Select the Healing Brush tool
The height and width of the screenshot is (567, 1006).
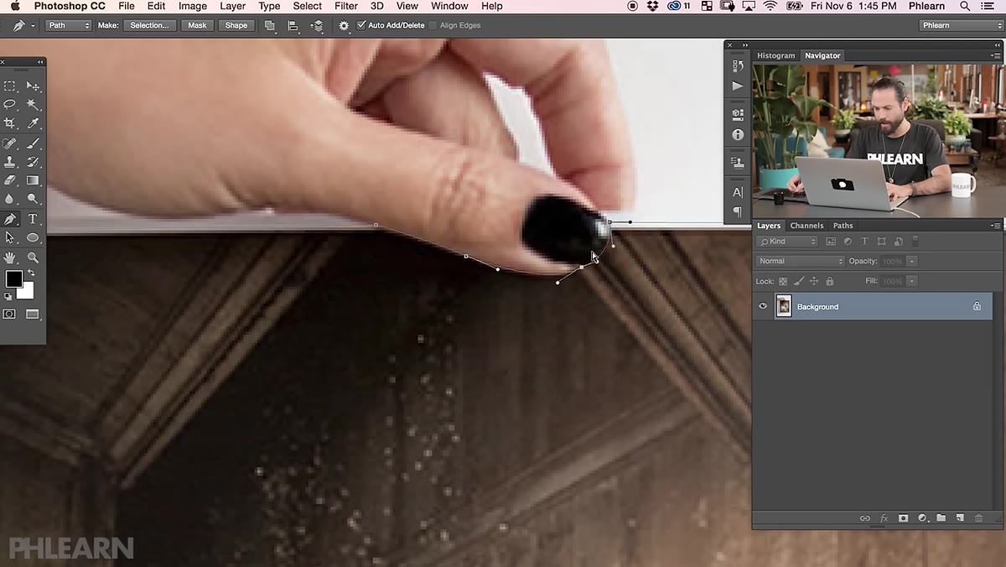[10, 144]
